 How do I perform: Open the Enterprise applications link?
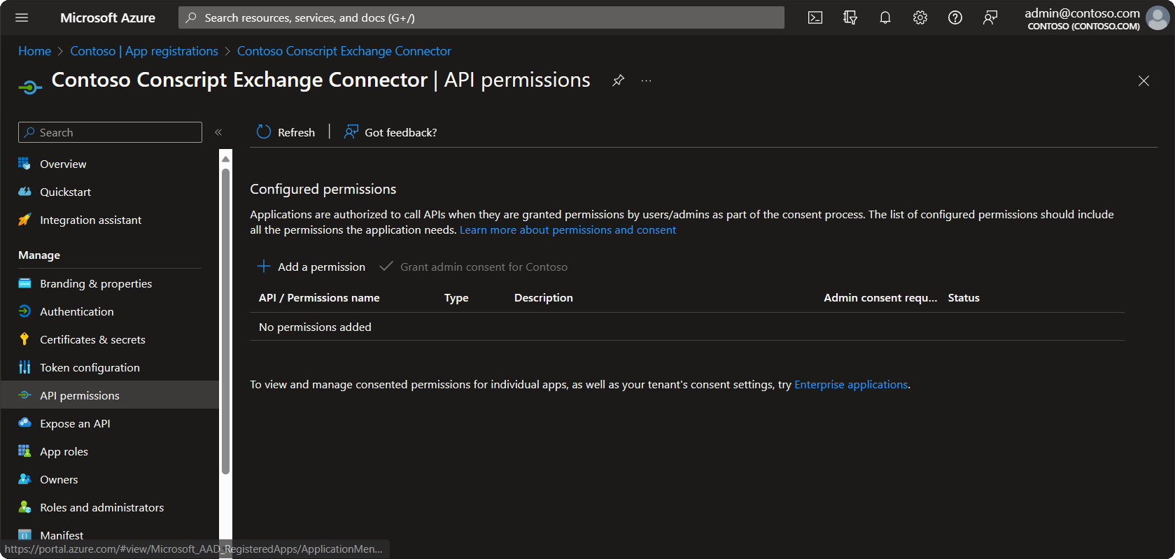851,385
